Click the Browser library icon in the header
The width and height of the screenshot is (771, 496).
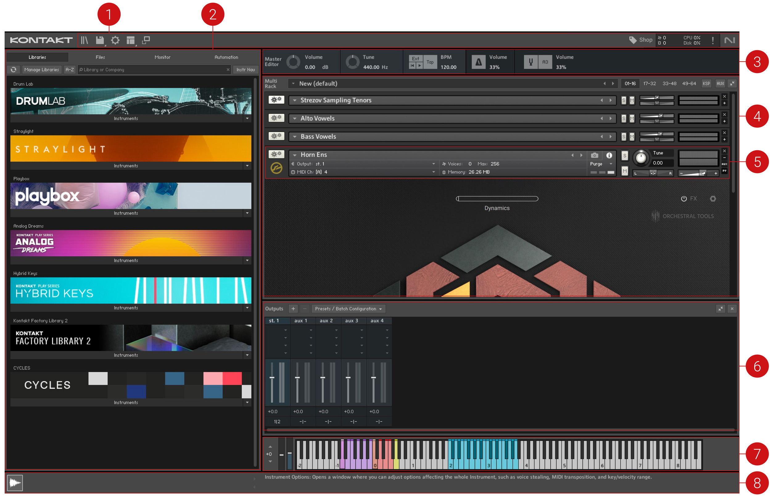click(85, 40)
